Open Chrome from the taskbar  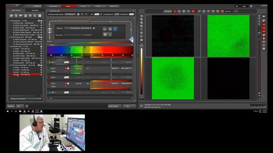pyautogui.click(x=24, y=111)
